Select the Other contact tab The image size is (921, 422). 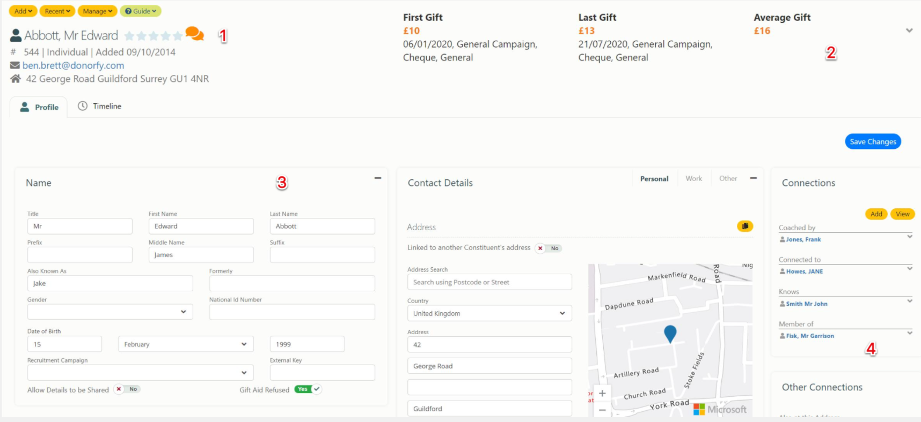click(x=728, y=178)
